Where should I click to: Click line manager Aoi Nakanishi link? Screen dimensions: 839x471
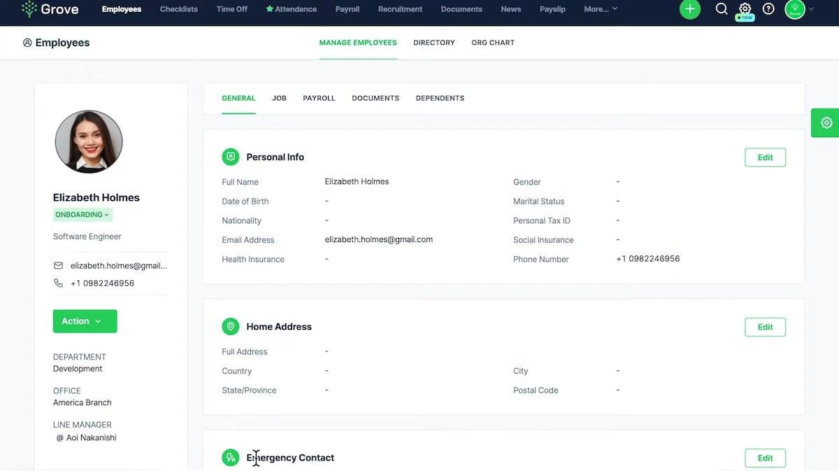[91, 437]
